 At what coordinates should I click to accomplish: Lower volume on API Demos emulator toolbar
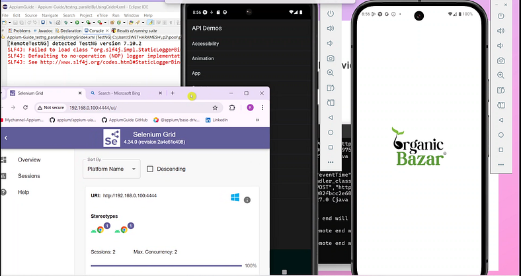[x=330, y=43]
